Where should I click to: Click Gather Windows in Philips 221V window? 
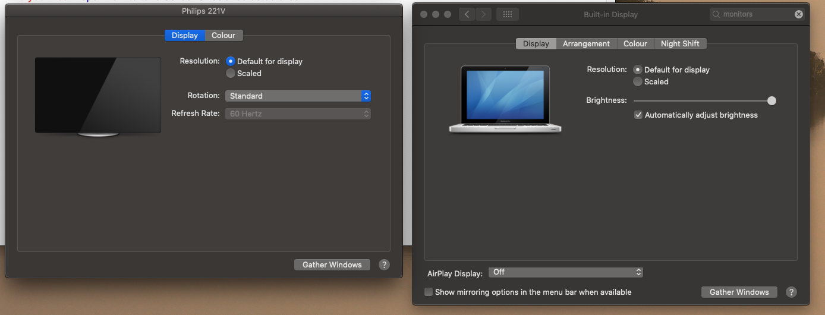click(332, 265)
